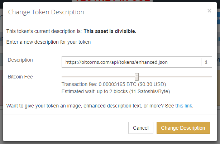Click the Transaction fee amount text
The image size is (220, 144).
click(114, 84)
